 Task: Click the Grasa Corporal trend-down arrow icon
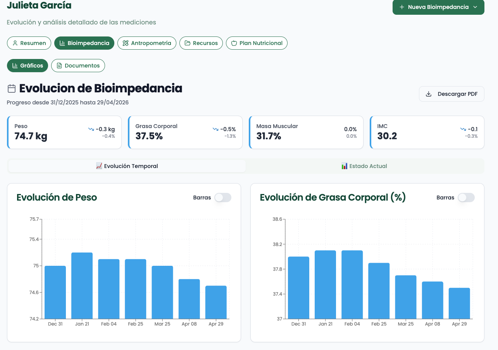pyautogui.click(x=215, y=129)
